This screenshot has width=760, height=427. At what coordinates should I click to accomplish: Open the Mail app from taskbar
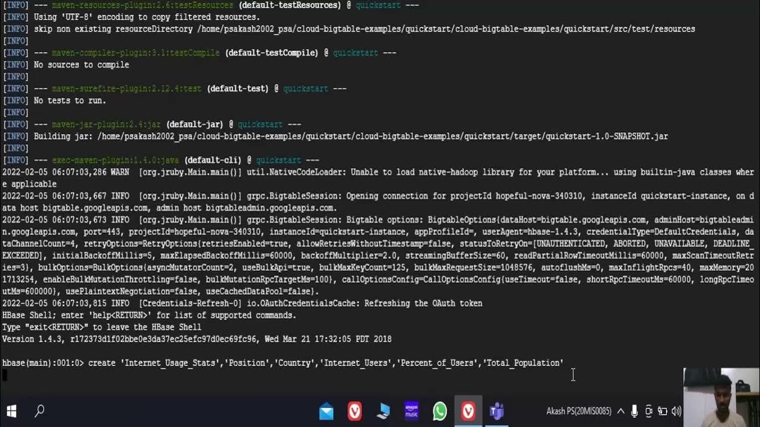[327, 412]
